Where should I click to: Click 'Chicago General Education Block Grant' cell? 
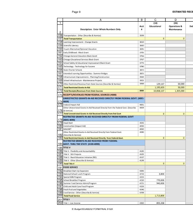(101, 56)
